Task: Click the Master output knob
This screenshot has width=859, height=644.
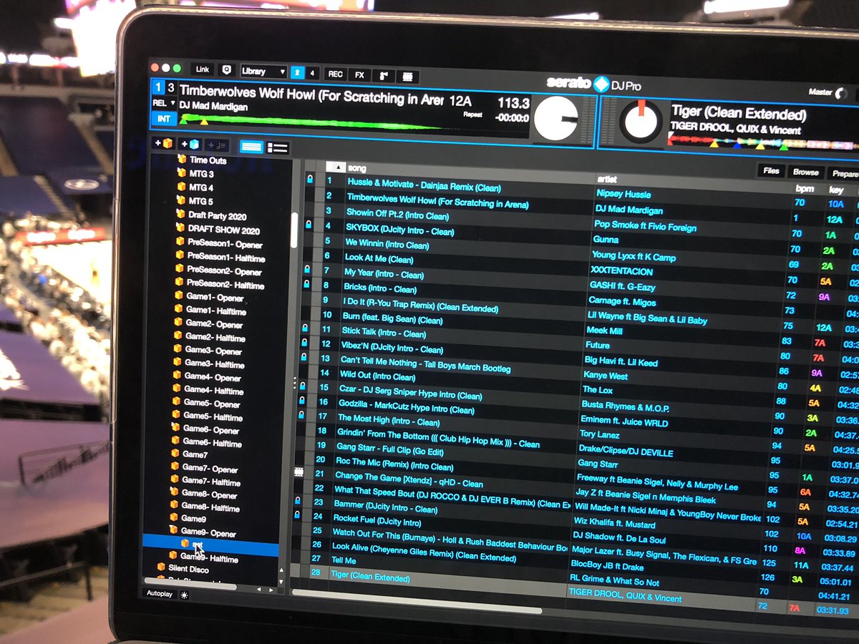Action: (841, 94)
